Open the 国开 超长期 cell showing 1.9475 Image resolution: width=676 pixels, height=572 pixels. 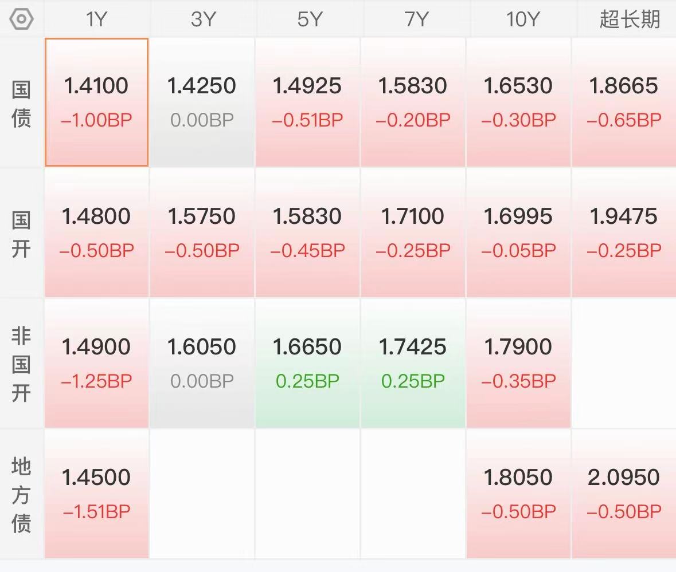624,232
